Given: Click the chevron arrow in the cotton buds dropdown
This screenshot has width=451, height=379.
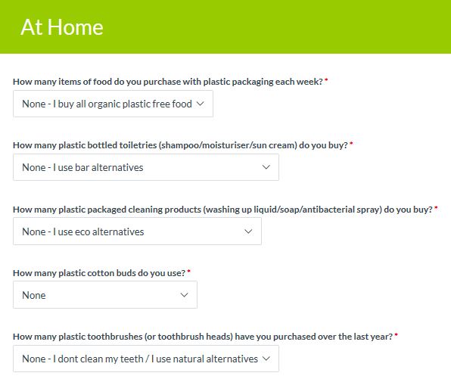Looking at the screenshot, I should click(184, 295).
